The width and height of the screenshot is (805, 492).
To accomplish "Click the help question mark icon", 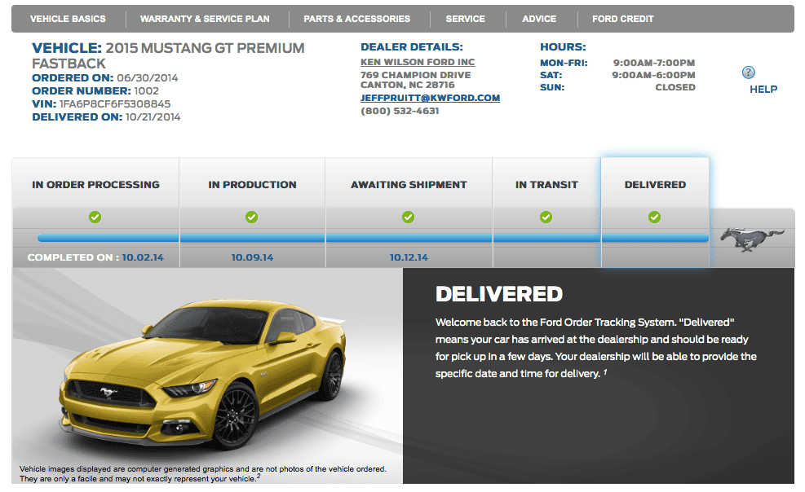I will coord(749,72).
